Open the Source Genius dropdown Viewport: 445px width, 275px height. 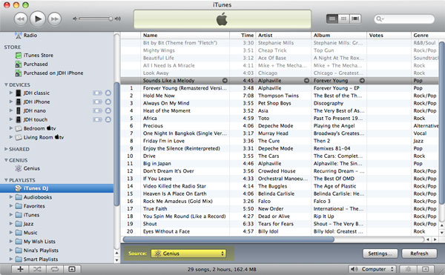(188, 254)
